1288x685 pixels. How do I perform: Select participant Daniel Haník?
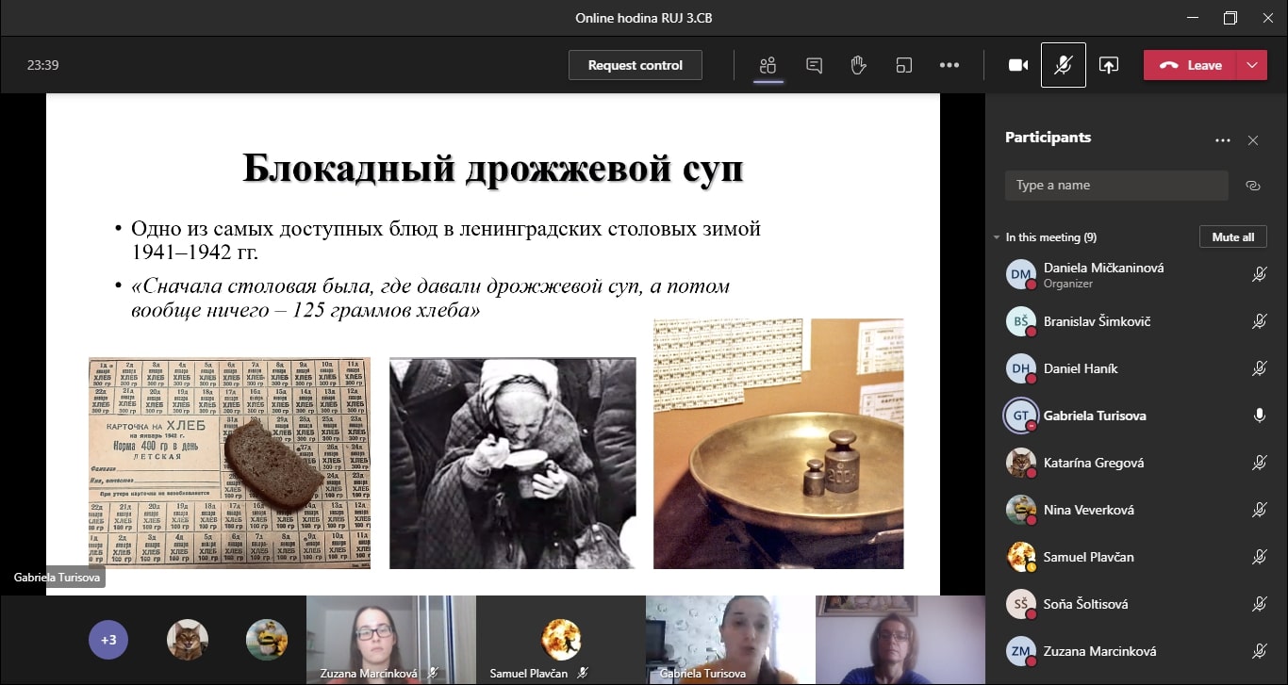pos(1136,368)
